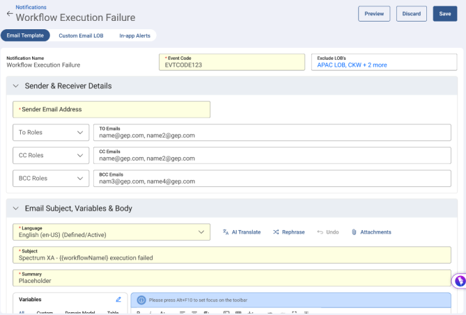Image resolution: width=466 pixels, height=315 pixels.
Task: Click the back arrow beside Workflow Execution Failure
Action: 9,14
